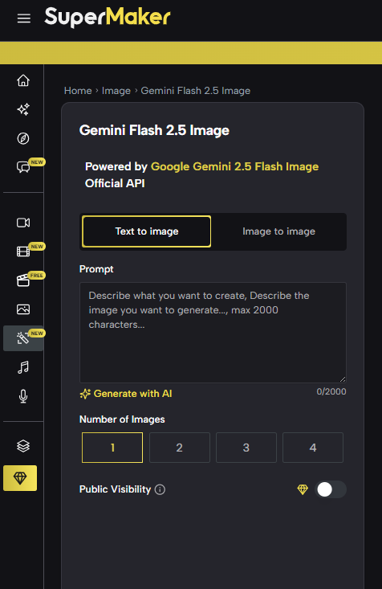Toggle the Public Visibility switch
382x589 pixels.
click(330, 489)
